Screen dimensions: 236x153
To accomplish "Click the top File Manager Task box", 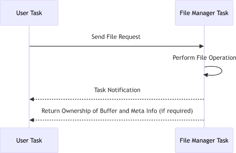I will click(204, 13).
